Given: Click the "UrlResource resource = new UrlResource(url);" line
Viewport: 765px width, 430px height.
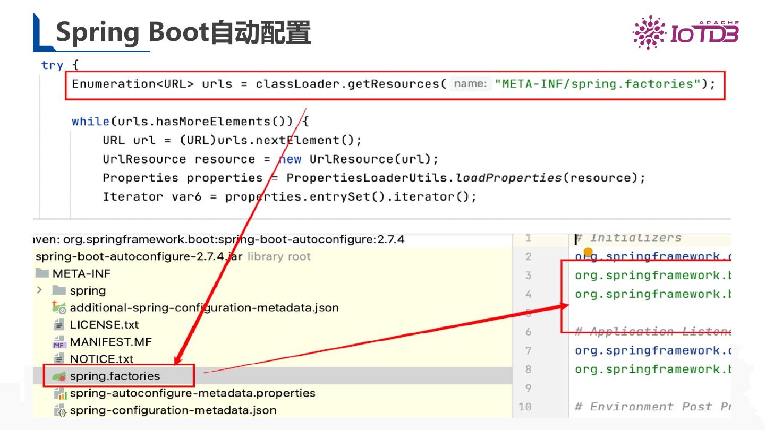Looking at the screenshot, I should pos(271,159).
